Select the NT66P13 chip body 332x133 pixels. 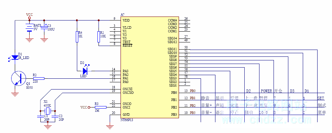(x=150, y=67)
